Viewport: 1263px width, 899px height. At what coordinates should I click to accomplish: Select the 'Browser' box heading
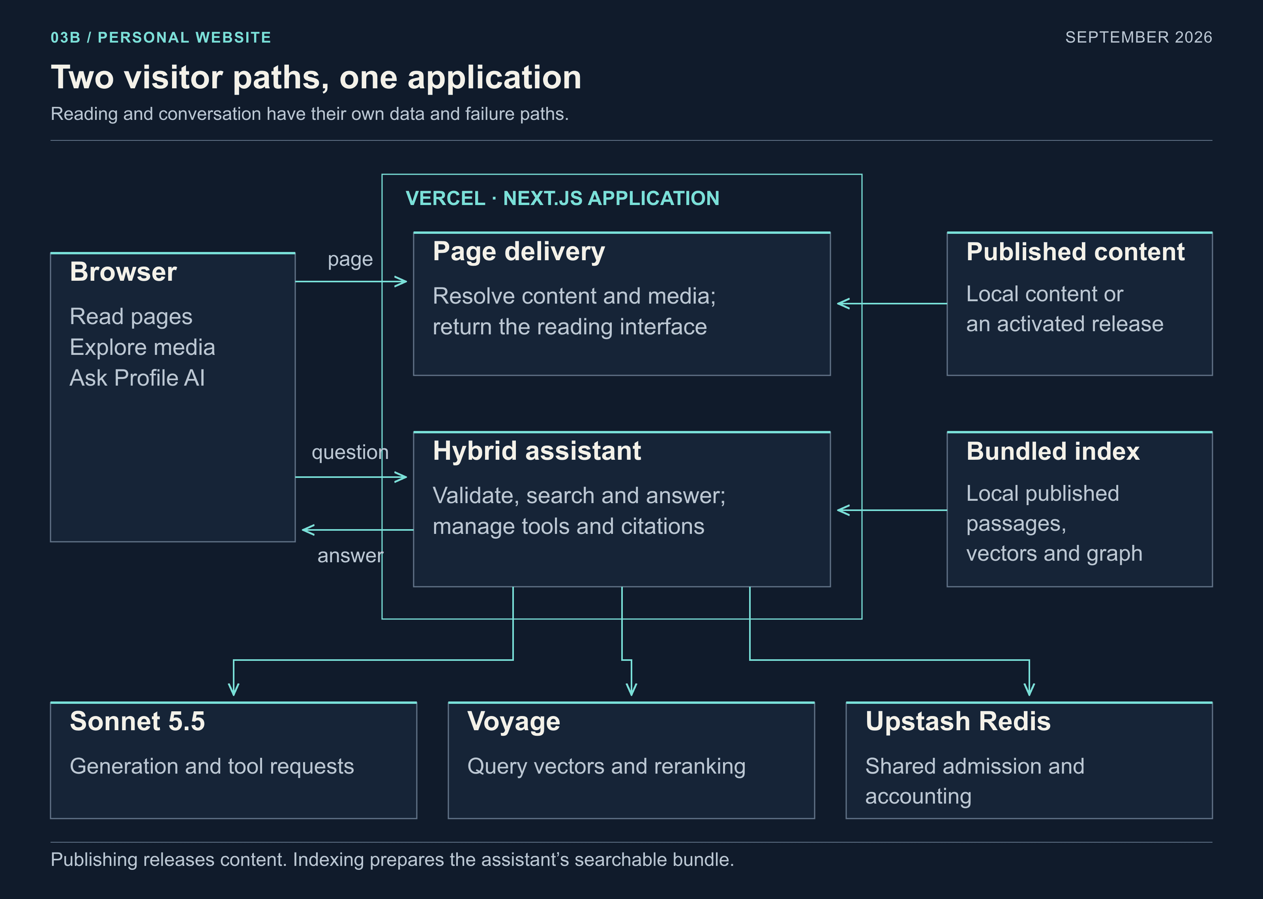123,272
